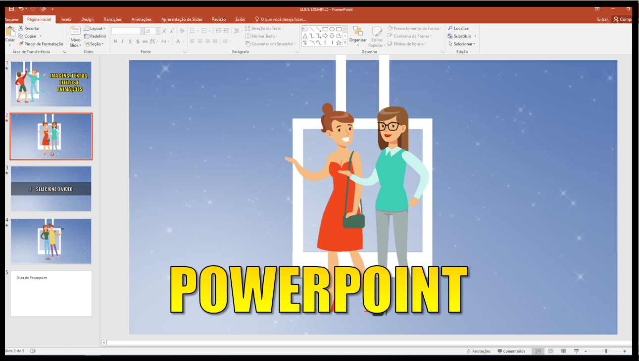This screenshot has width=639, height=361.
Task: Open the Layout dropdown
Action: click(x=94, y=28)
